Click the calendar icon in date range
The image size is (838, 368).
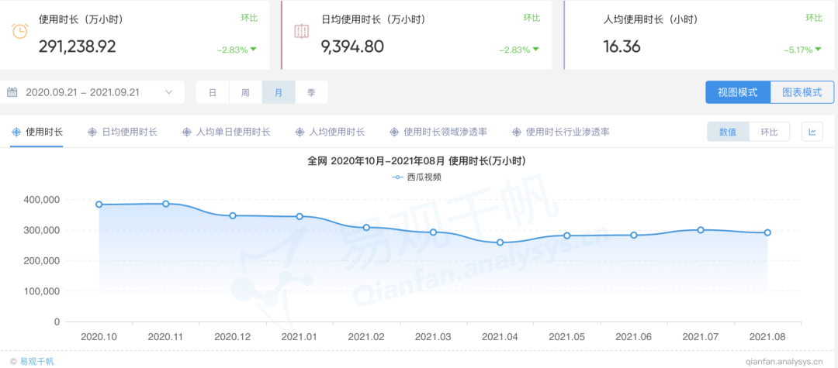coord(12,92)
